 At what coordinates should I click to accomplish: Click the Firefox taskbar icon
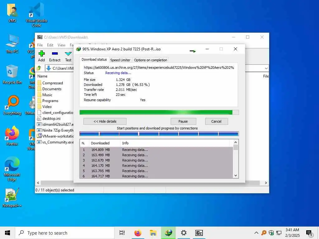tap(138, 233)
